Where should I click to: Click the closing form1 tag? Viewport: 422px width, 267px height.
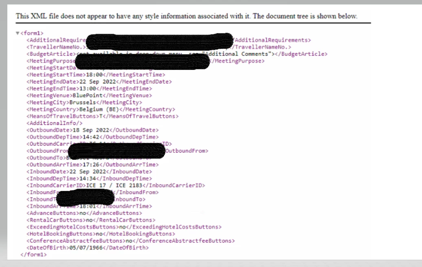tap(34, 255)
